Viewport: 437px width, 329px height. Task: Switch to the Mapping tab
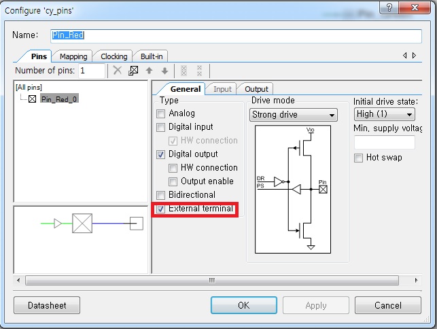pyautogui.click(x=73, y=56)
